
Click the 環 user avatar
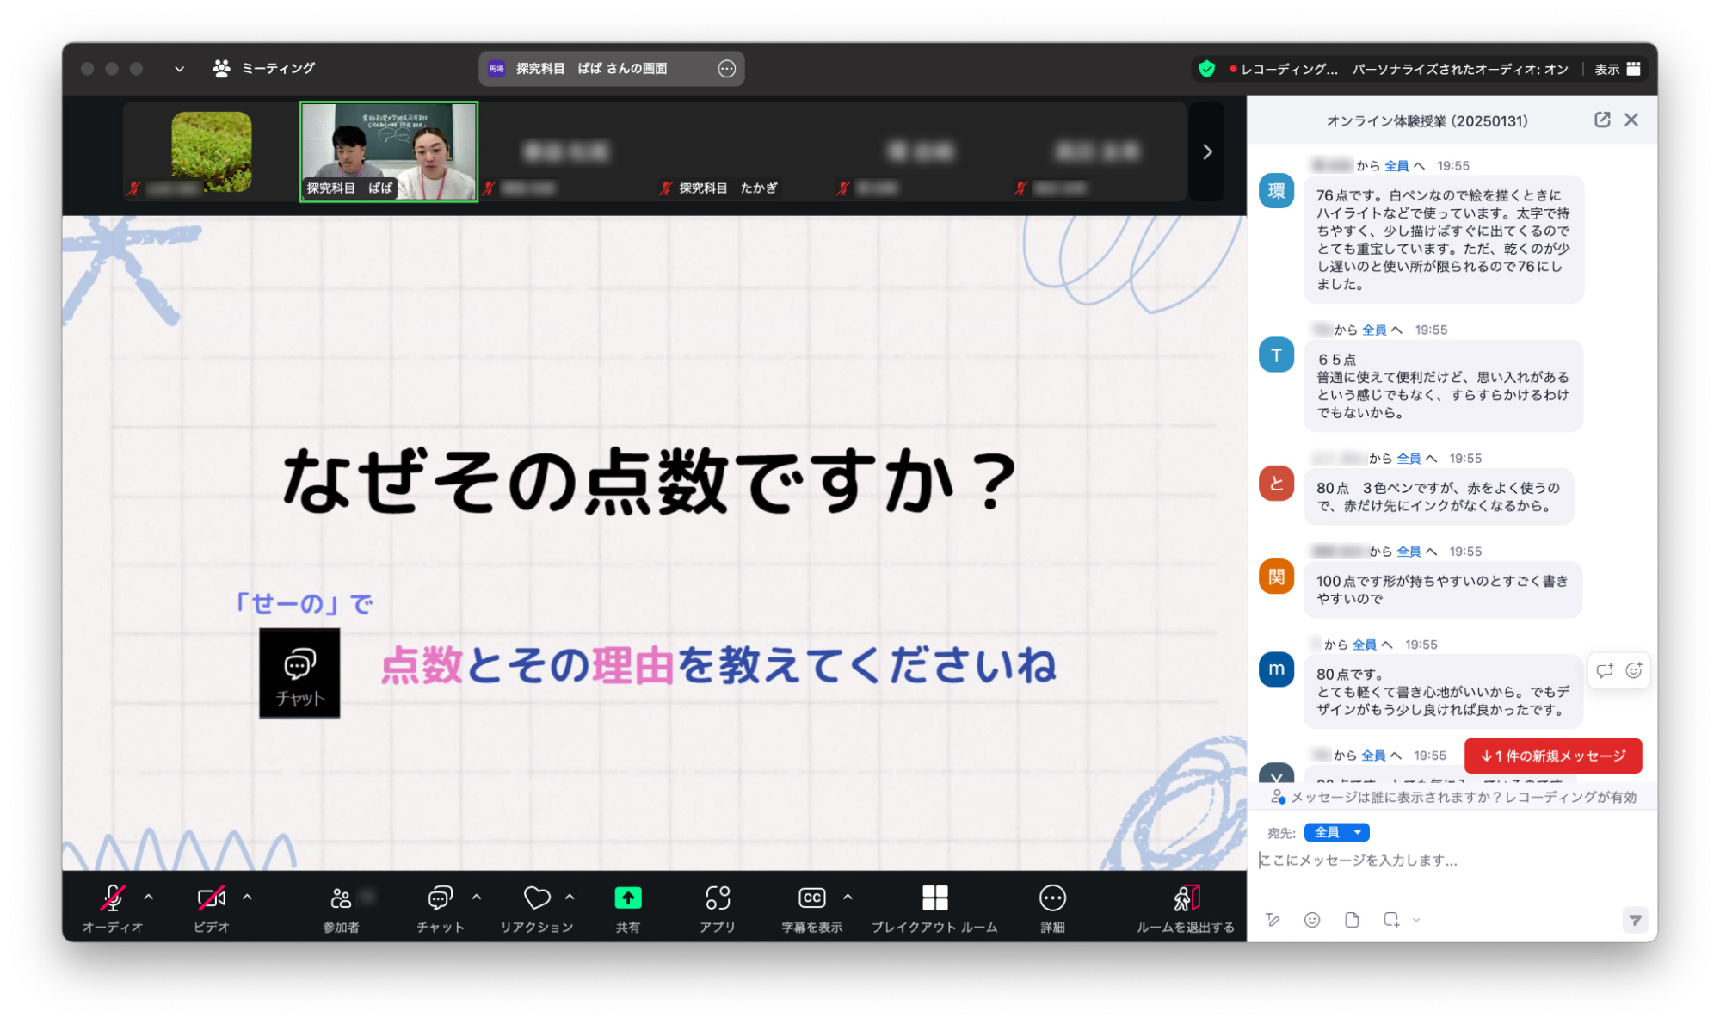coord(1276,190)
